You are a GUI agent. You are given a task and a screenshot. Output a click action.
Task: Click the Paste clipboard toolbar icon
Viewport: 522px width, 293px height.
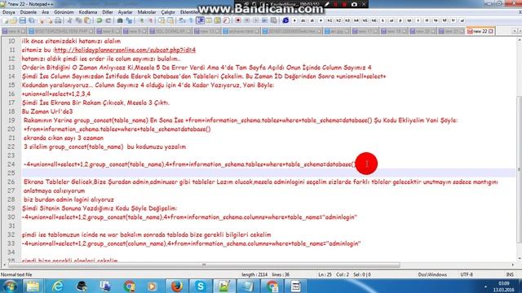[87, 20]
